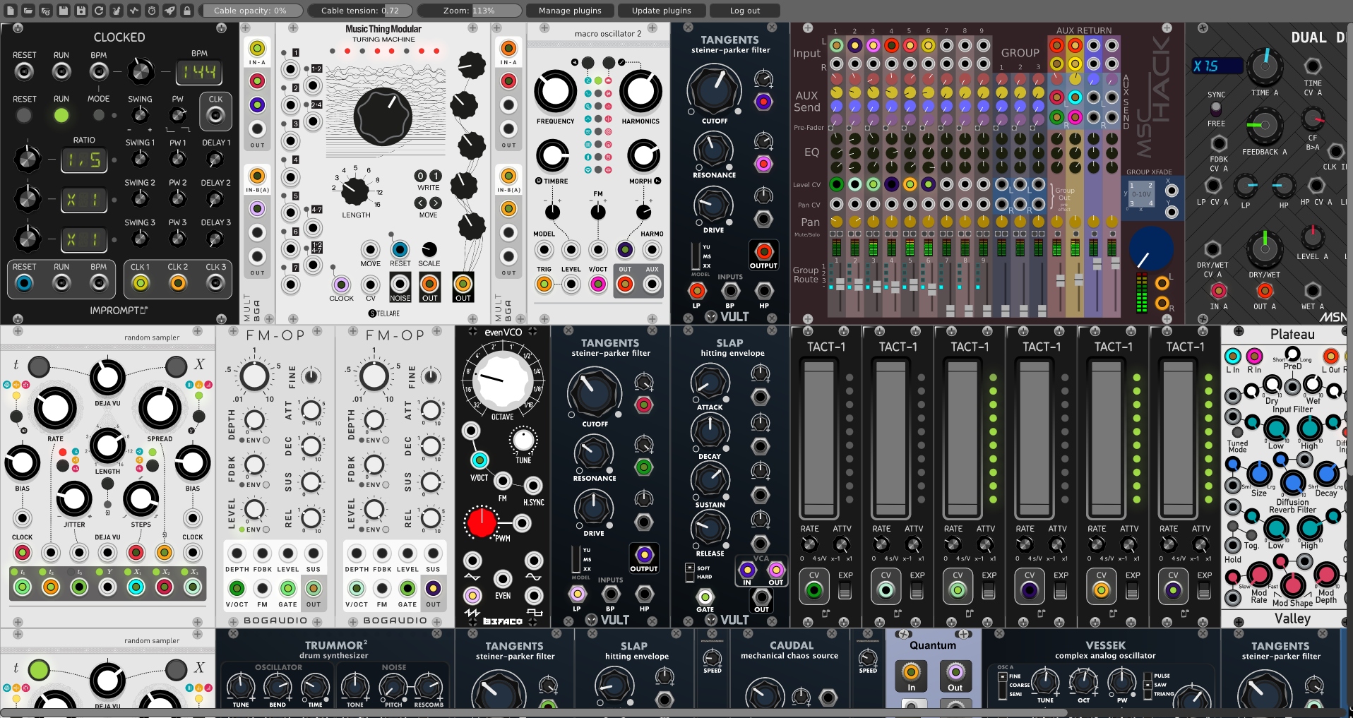Viewport: 1353px width, 718px height.
Task: Click the large CUTOFF knob on top Tangents
Action: point(714,90)
